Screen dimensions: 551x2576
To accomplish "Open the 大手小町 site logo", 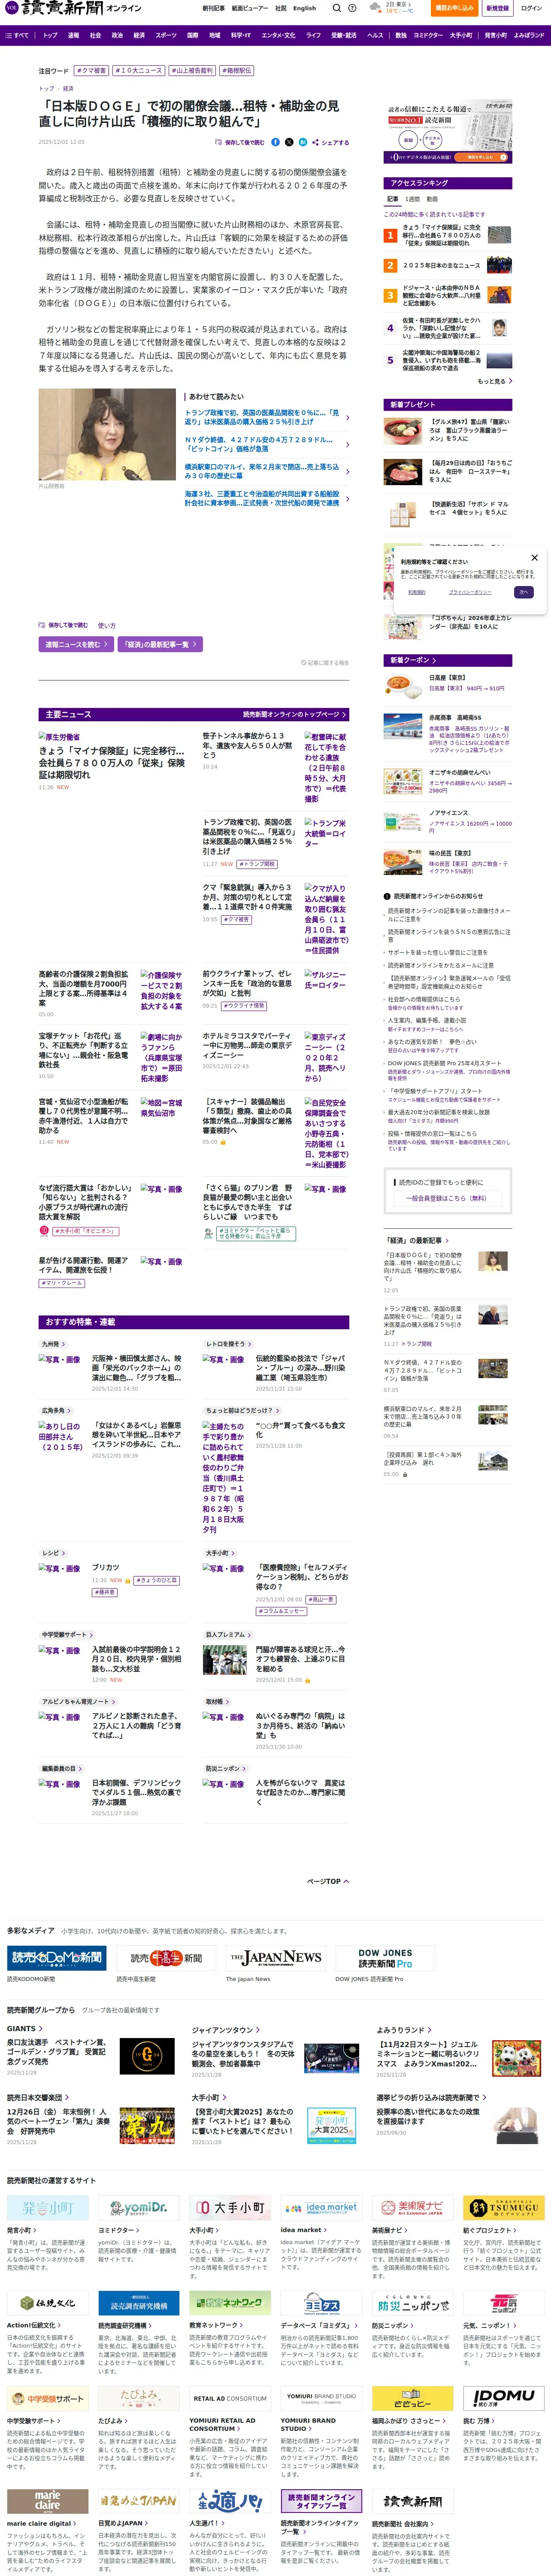I will (230, 2207).
